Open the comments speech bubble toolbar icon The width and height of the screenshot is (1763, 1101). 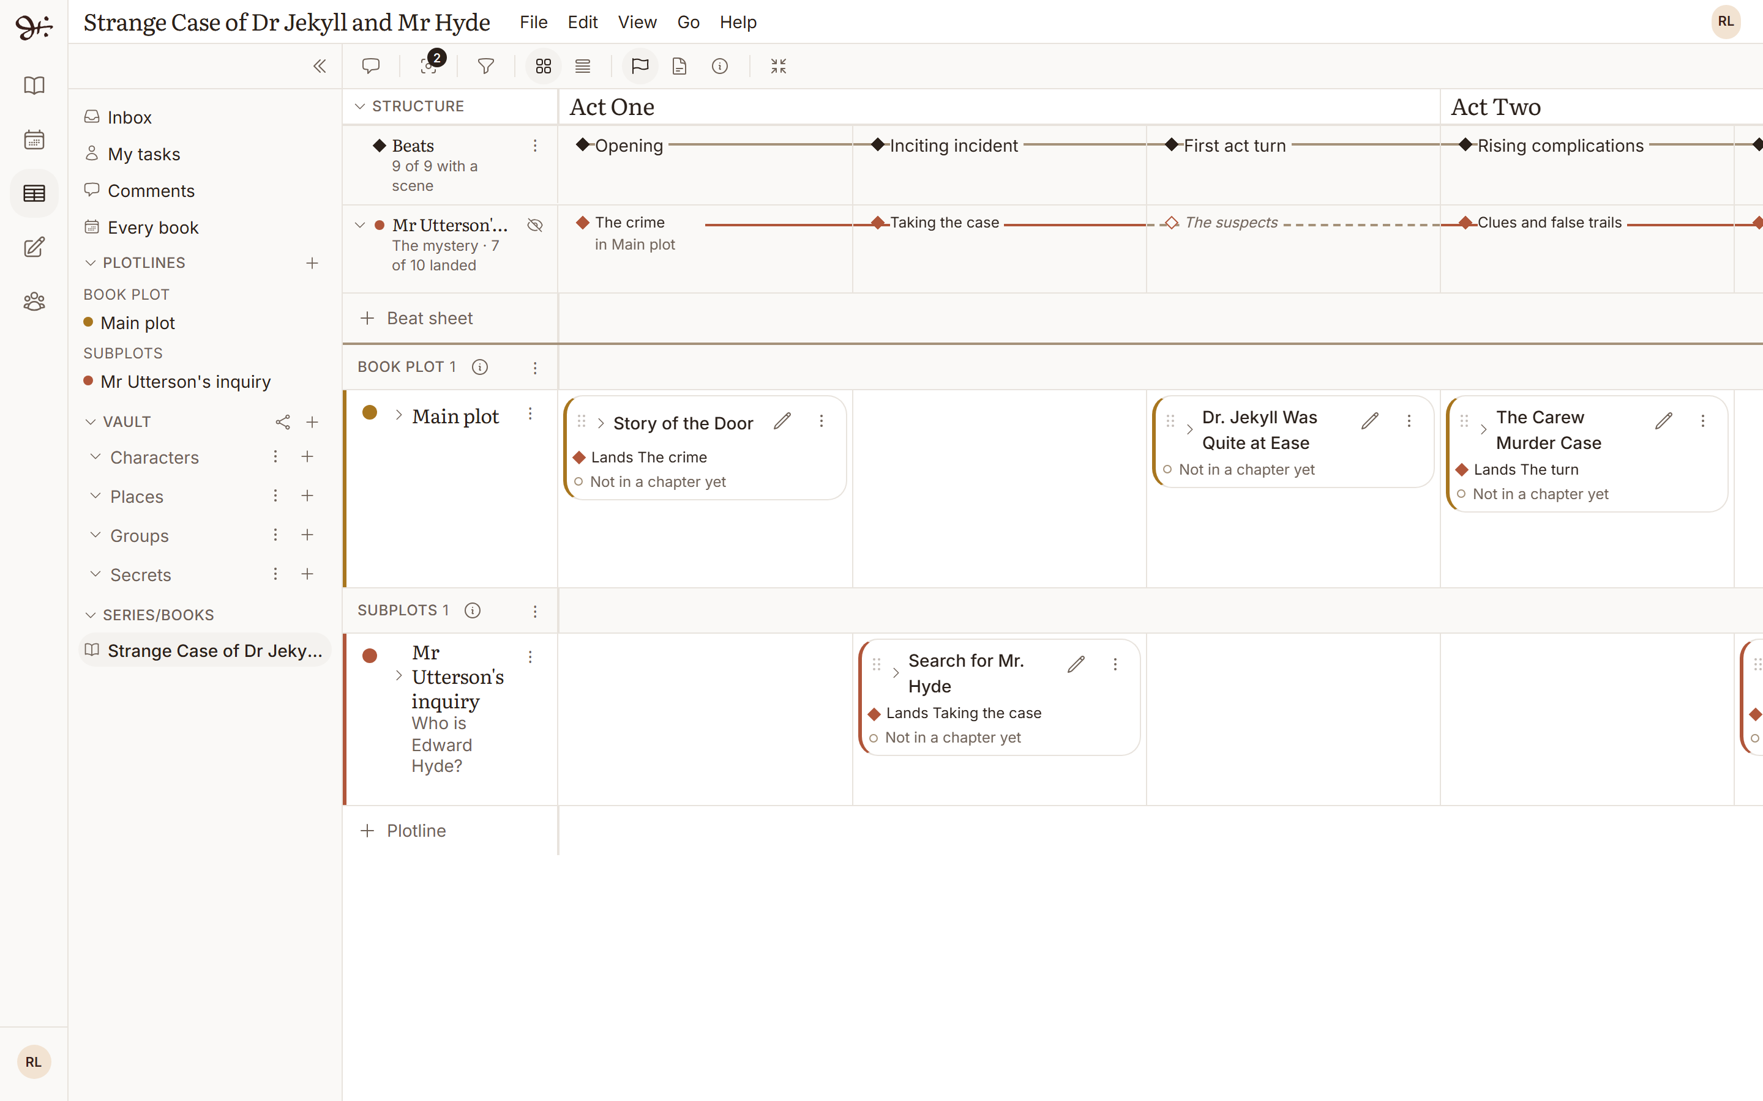(x=371, y=66)
